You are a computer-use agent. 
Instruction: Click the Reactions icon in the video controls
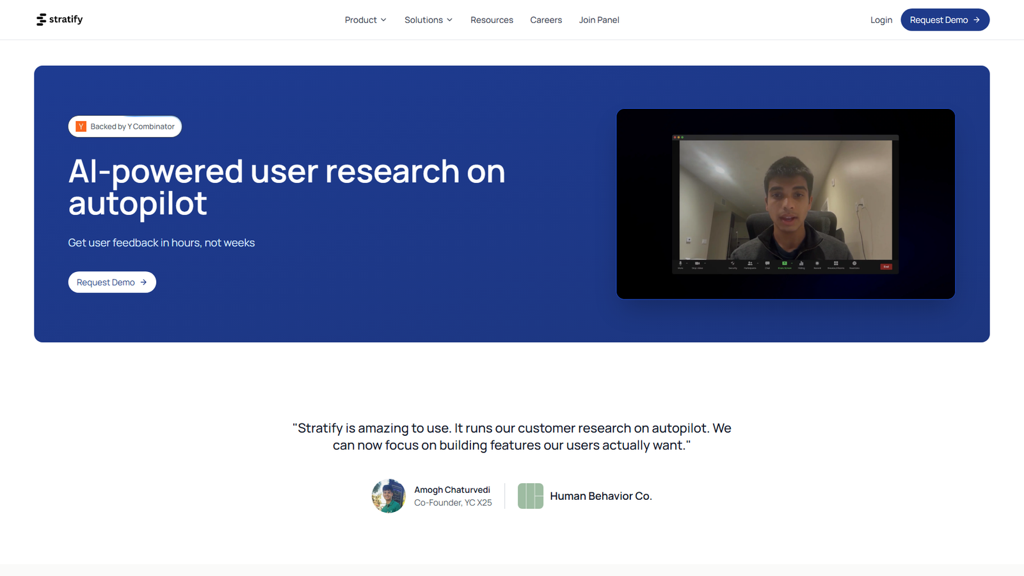854,262
